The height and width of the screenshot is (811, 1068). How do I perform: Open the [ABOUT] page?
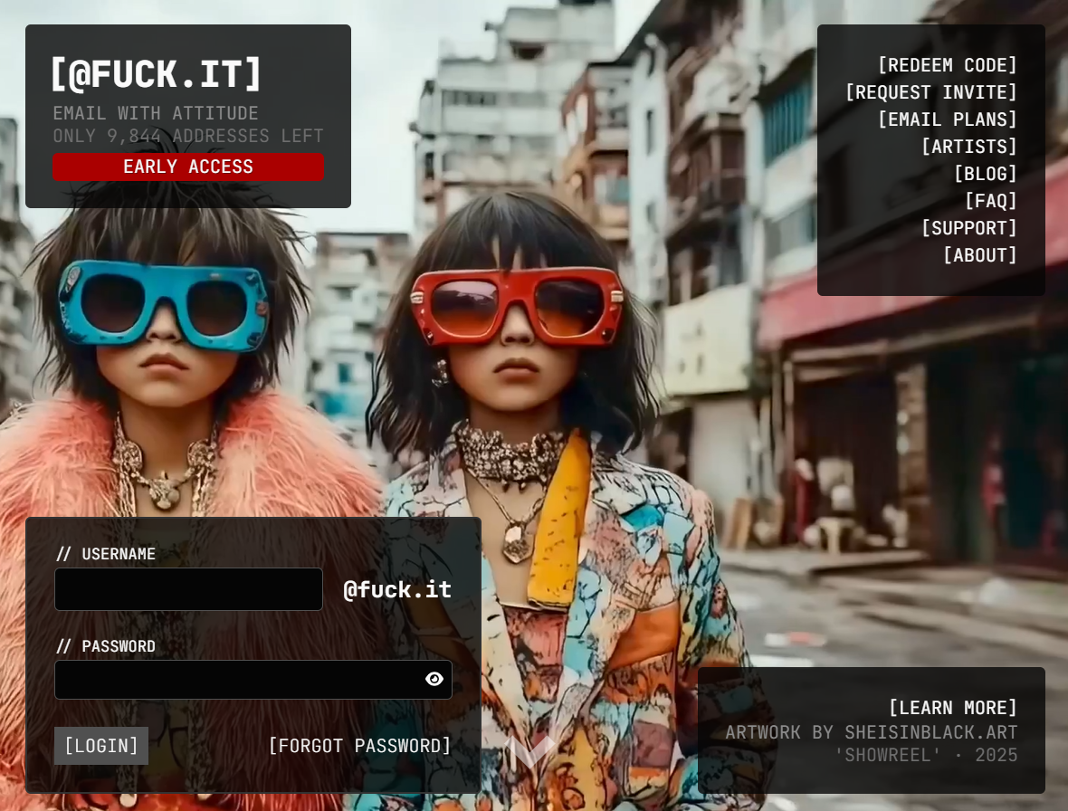tap(979, 255)
